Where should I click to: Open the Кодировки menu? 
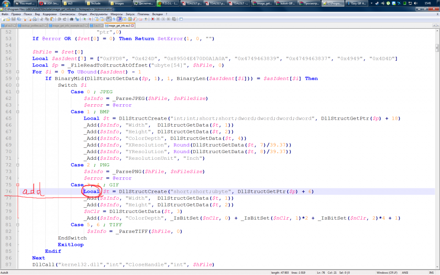(50, 14)
